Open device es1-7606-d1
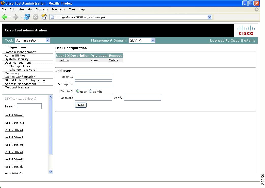265x188 pixels. 14,159
